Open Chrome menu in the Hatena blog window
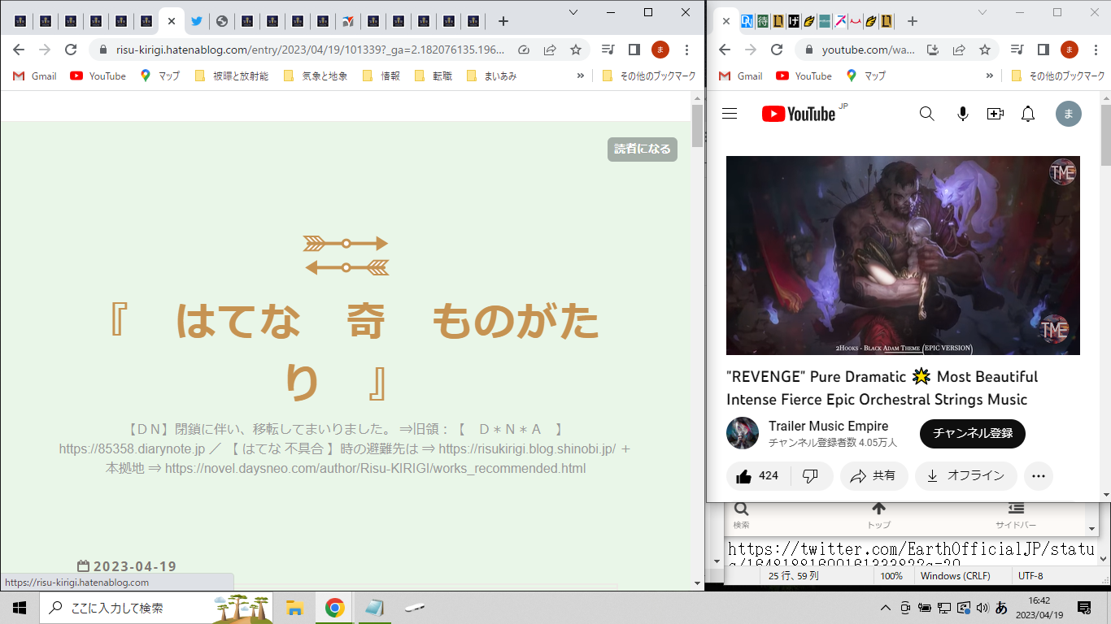Screen dimensions: 1111x624 click(687, 50)
